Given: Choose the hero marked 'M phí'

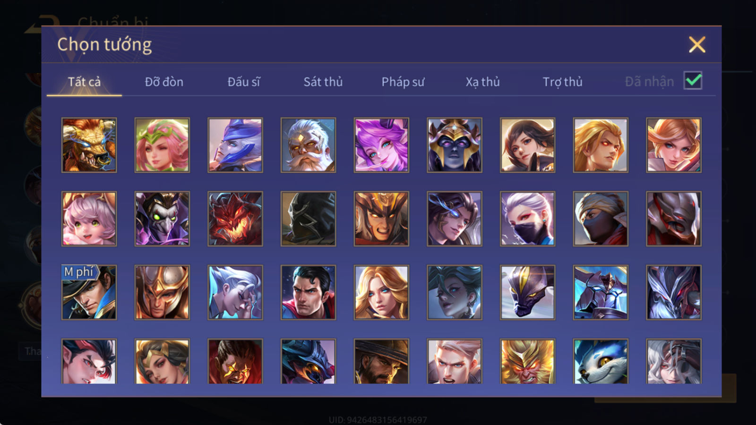Looking at the screenshot, I should click(x=89, y=292).
